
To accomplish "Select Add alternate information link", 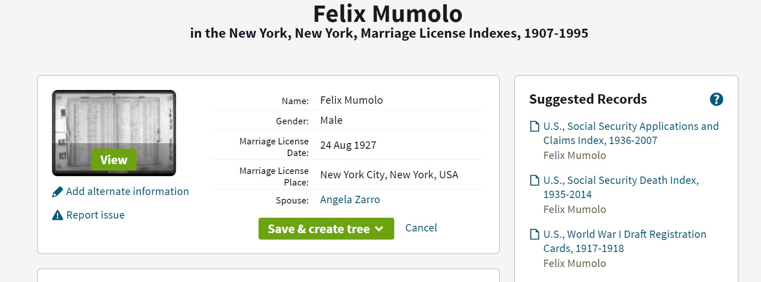I will pyautogui.click(x=127, y=192).
